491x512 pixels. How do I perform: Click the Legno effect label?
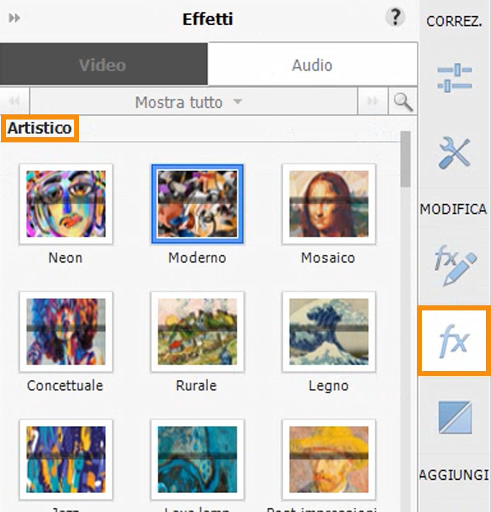pyautogui.click(x=329, y=386)
